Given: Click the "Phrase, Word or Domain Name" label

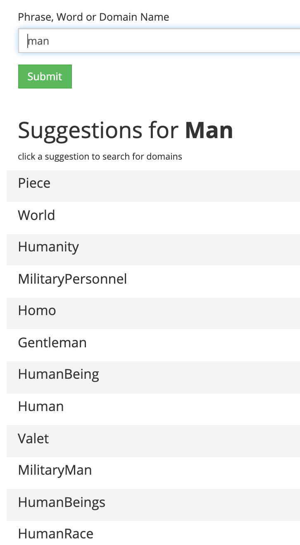Looking at the screenshot, I should pos(93,17).
